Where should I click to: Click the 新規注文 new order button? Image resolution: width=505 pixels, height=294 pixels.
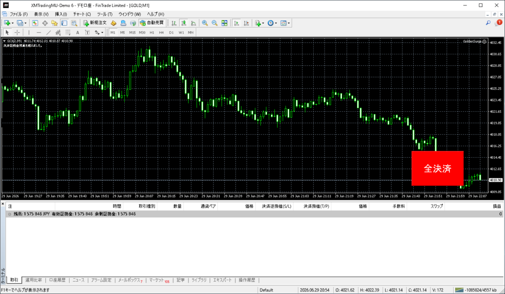tap(95, 23)
